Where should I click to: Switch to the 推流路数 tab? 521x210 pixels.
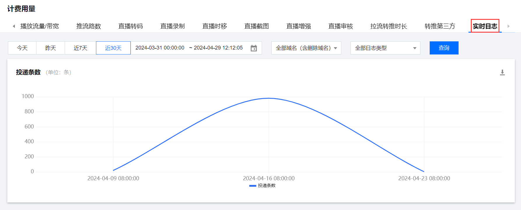pyautogui.click(x=89, y=26)
